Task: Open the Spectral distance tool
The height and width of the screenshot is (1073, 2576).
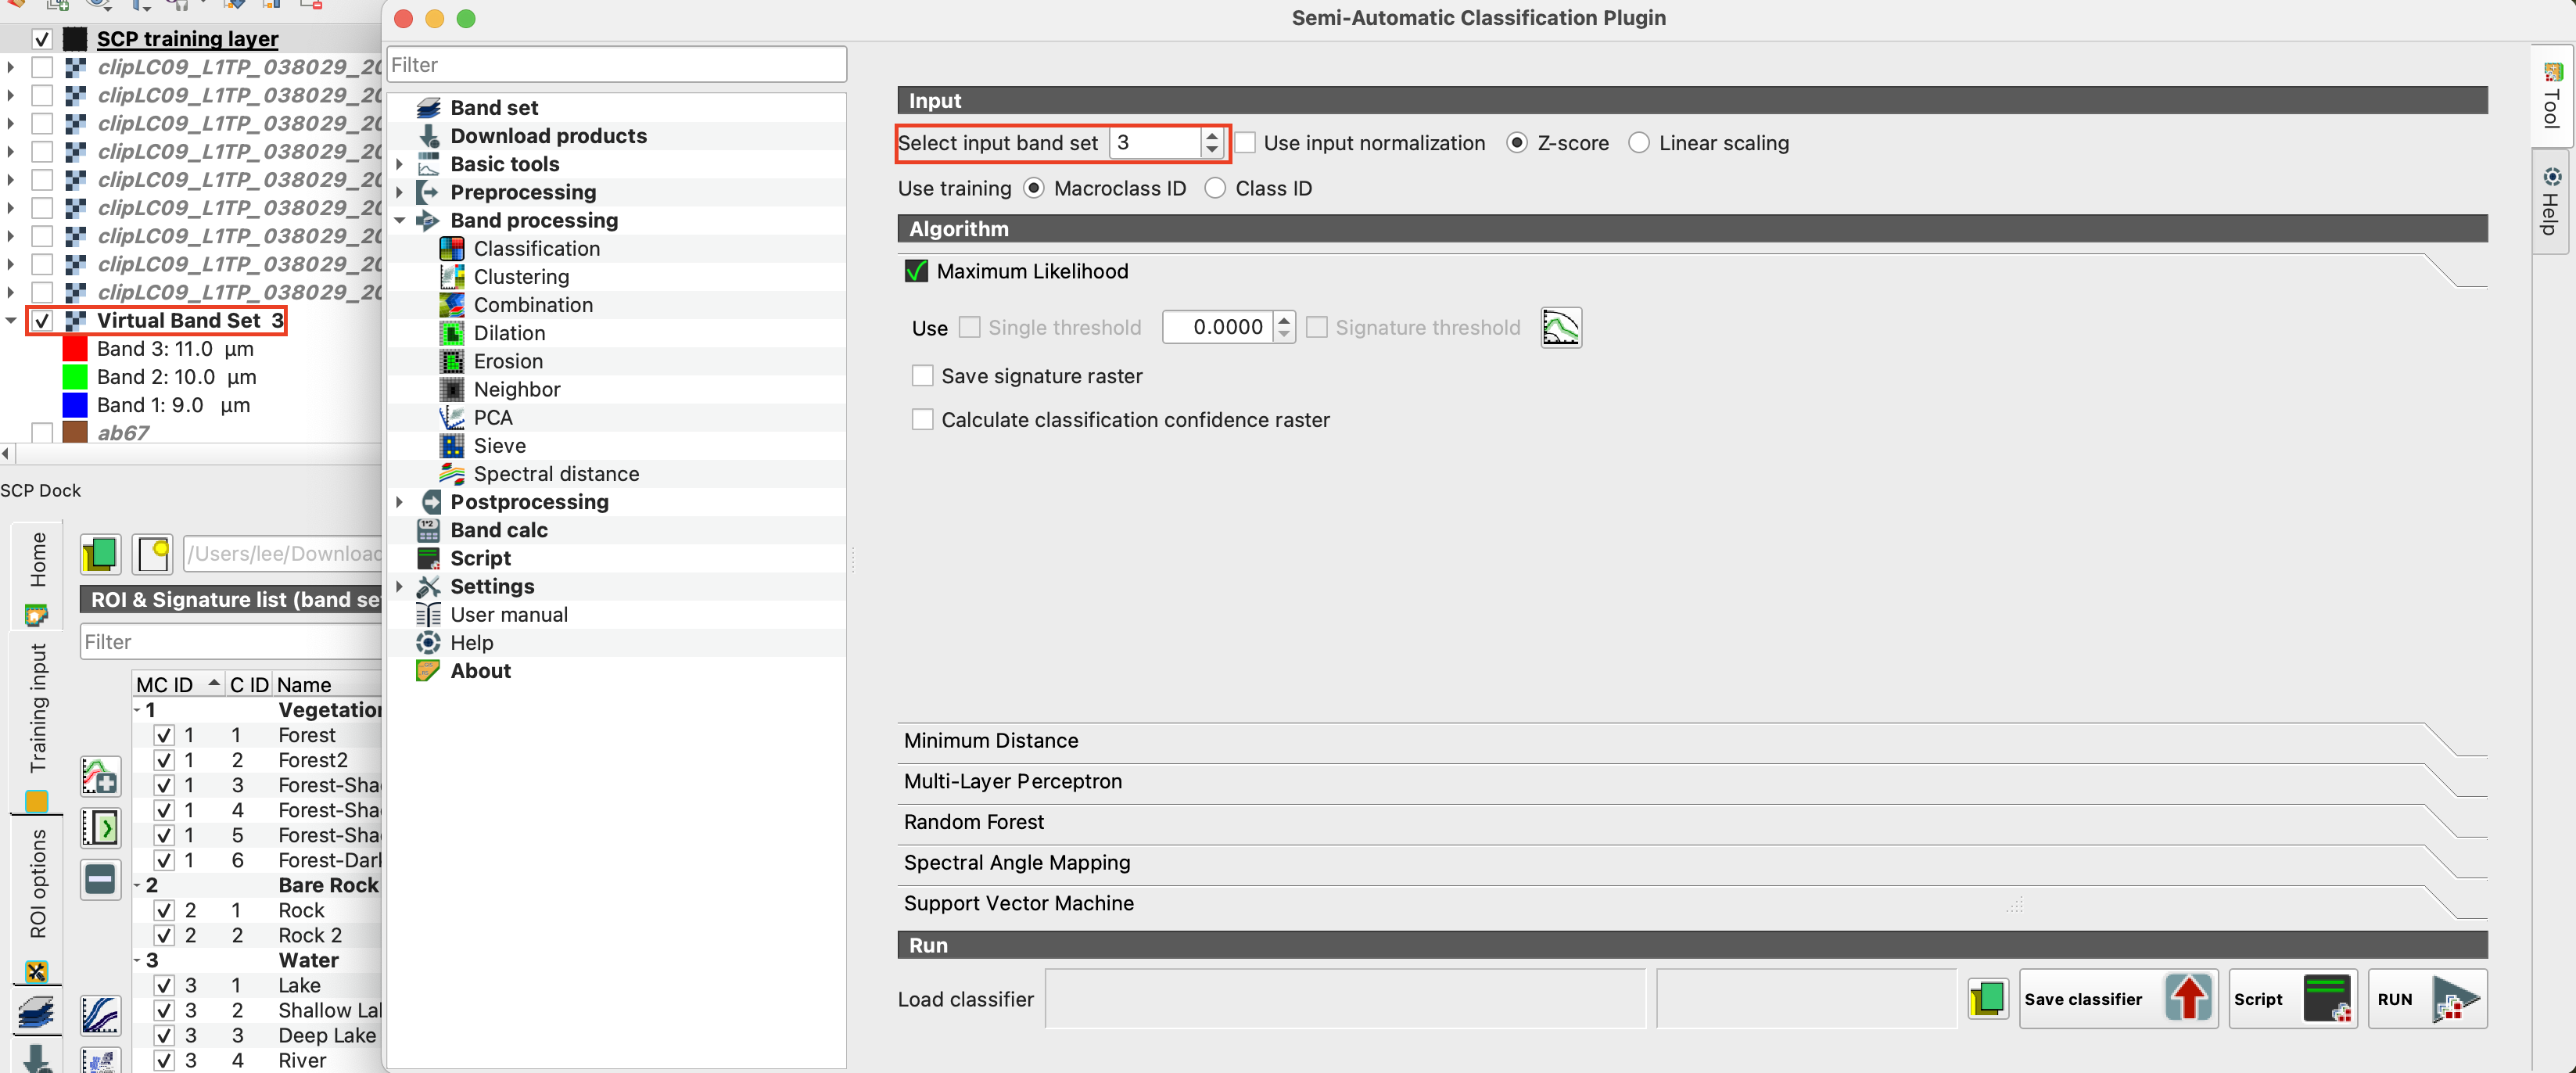Action: 555,473
